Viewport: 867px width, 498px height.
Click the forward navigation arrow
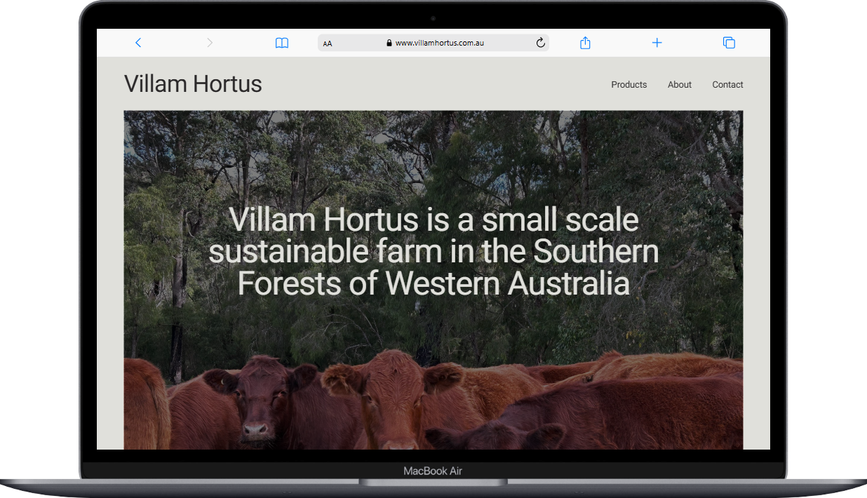pos(210,43)
